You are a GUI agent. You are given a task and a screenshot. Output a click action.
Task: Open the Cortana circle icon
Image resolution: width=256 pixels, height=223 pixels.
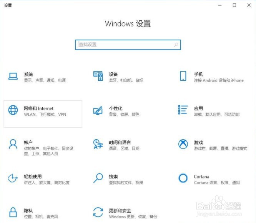(x=183, y=178)
